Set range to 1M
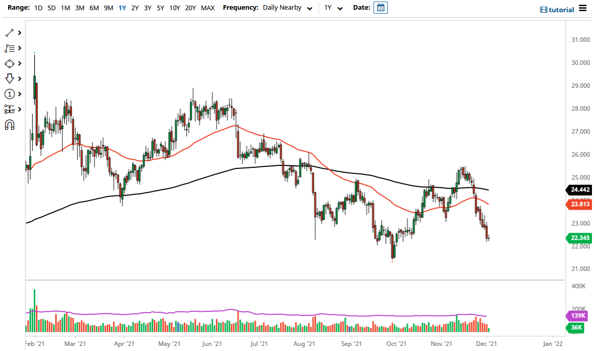This screenshot has width=594, height=351. pyautogui.click(x=65, y=8)
